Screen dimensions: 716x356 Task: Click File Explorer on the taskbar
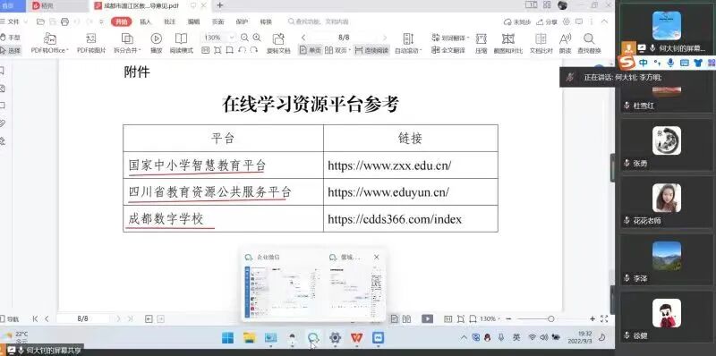coord(249,338)
